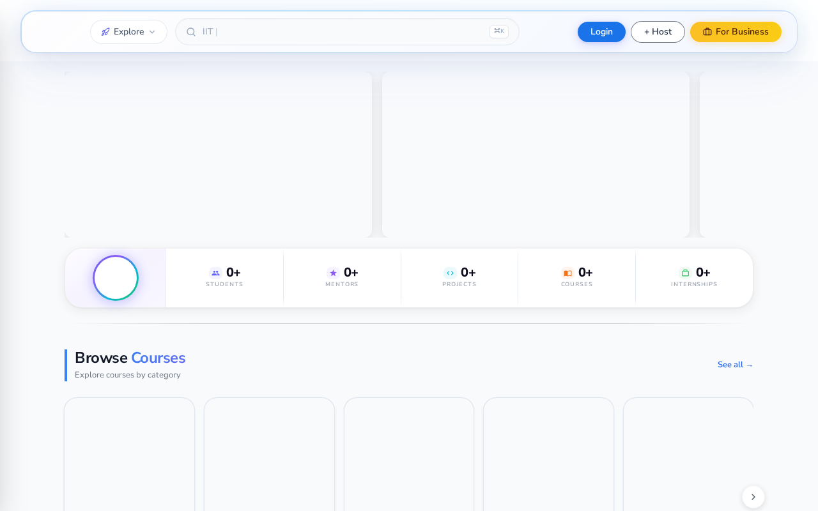Screen dimensions: 818x511
Task: Click the briefcase icon in For Business
Action: 707,32
